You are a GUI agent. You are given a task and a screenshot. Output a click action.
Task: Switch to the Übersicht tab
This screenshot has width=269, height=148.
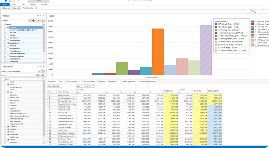(16, 8)
